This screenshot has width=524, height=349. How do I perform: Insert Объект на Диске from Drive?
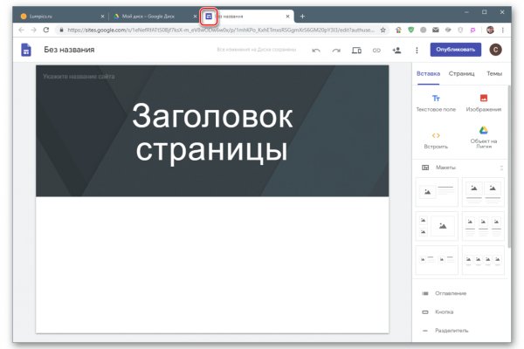[483, 138]
